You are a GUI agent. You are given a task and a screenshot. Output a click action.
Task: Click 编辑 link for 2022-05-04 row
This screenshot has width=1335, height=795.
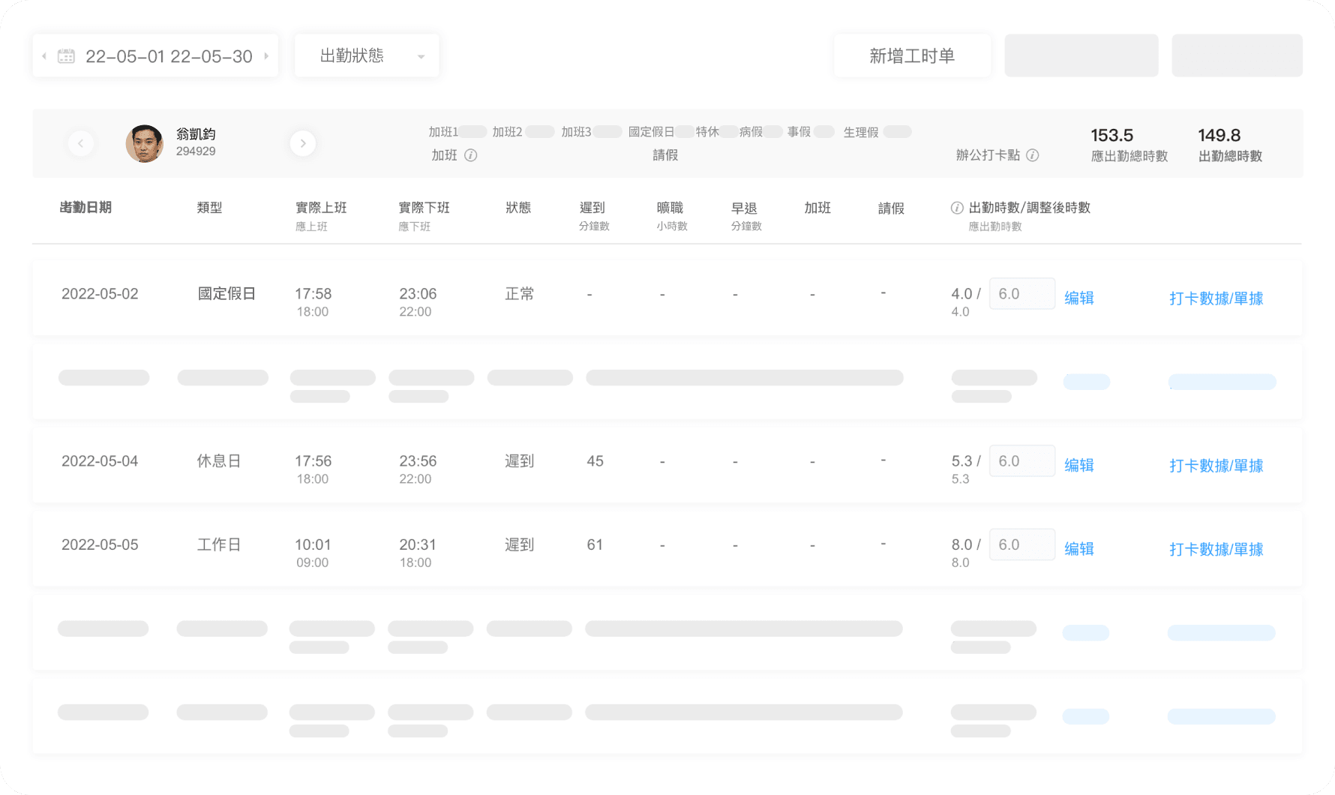click(1079, 465)
